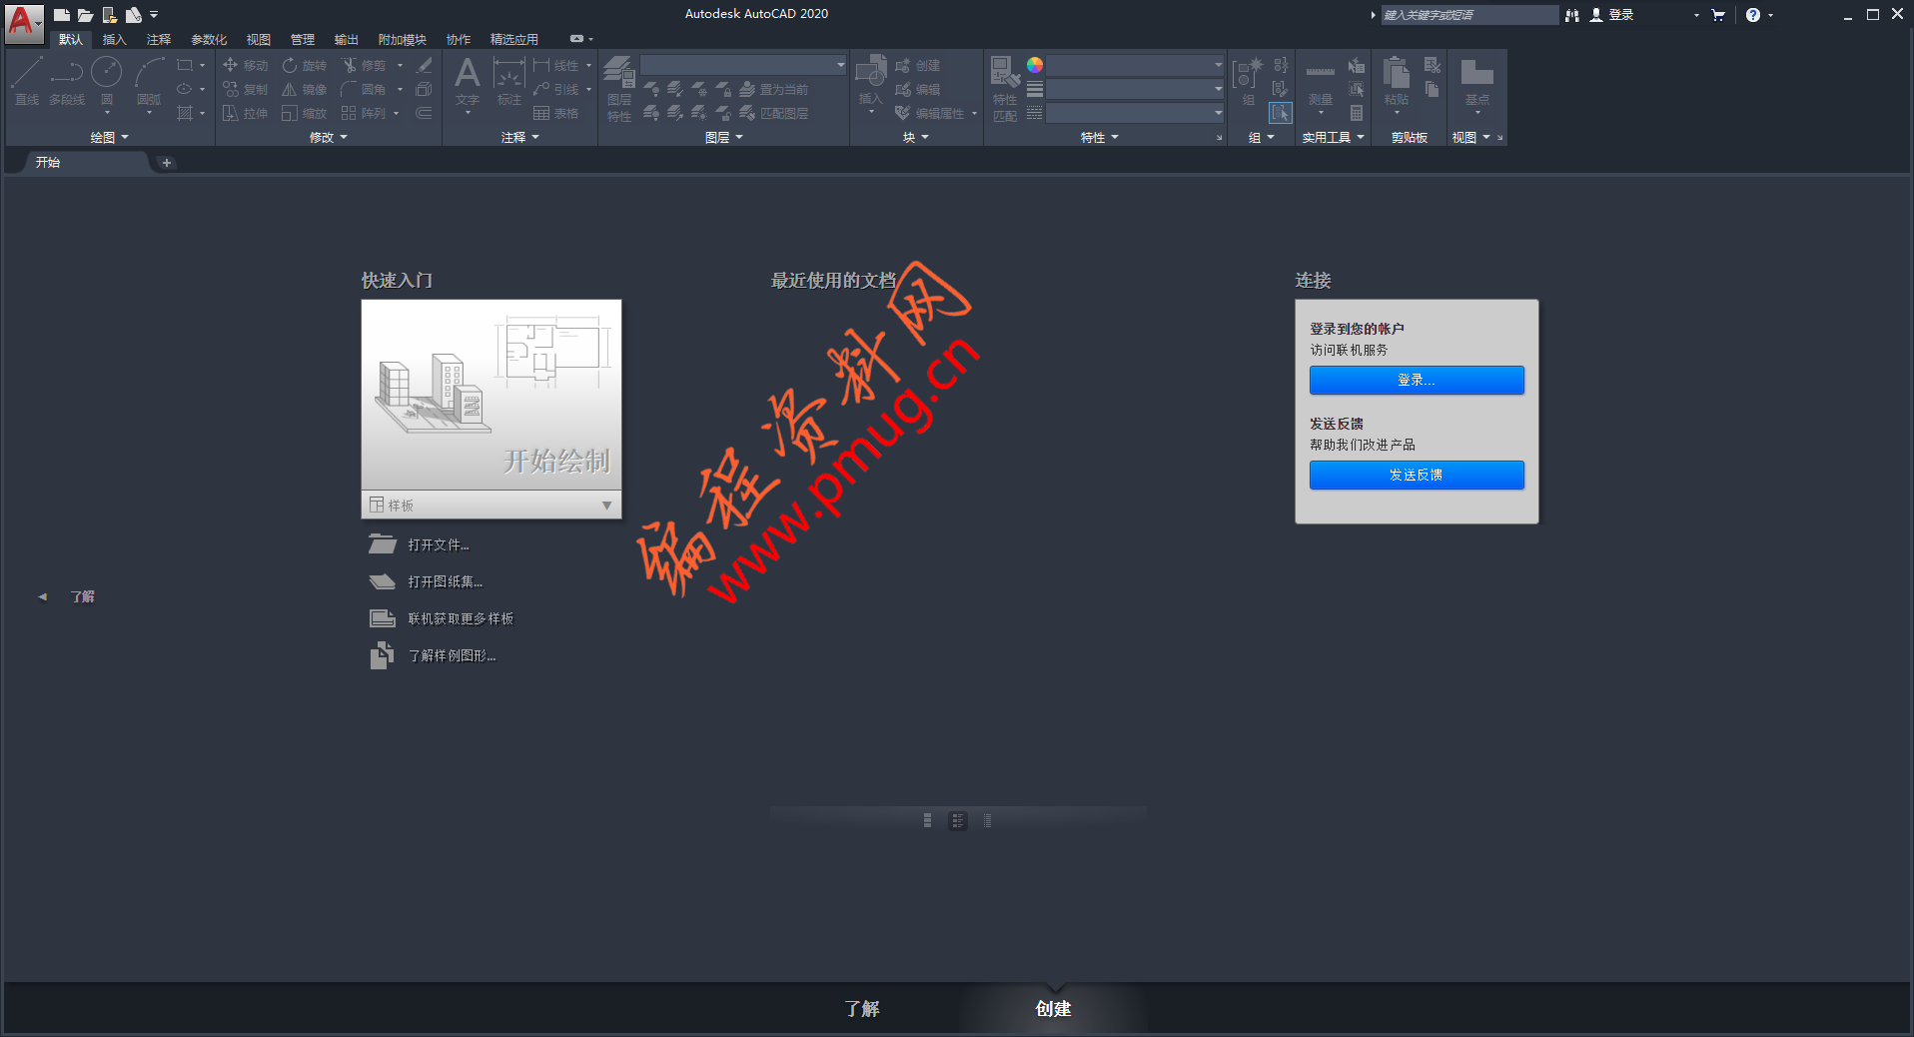Screen dimensions: 1914x1037
Task: Toggle group selection on/off button
Action: coord(1281,113)
